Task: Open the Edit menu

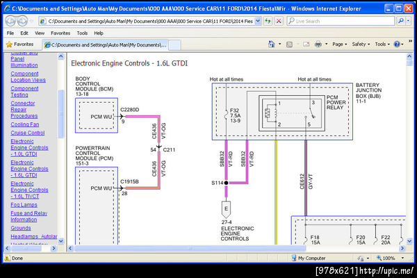Action: 24,33
